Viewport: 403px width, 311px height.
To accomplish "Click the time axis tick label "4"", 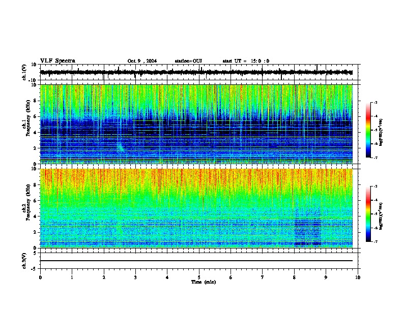I will coord(167,277).
